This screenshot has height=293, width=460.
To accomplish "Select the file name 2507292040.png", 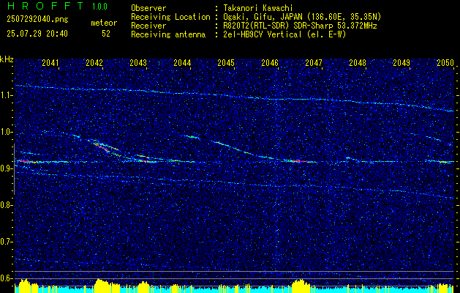I will [37, 20].
